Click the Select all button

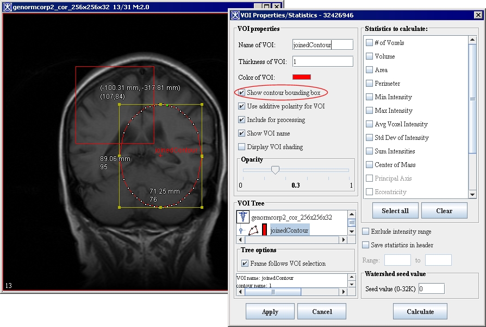[395, 210]
